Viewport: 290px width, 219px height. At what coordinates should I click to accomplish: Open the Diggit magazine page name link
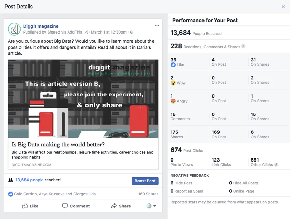(x=41, y=26)
